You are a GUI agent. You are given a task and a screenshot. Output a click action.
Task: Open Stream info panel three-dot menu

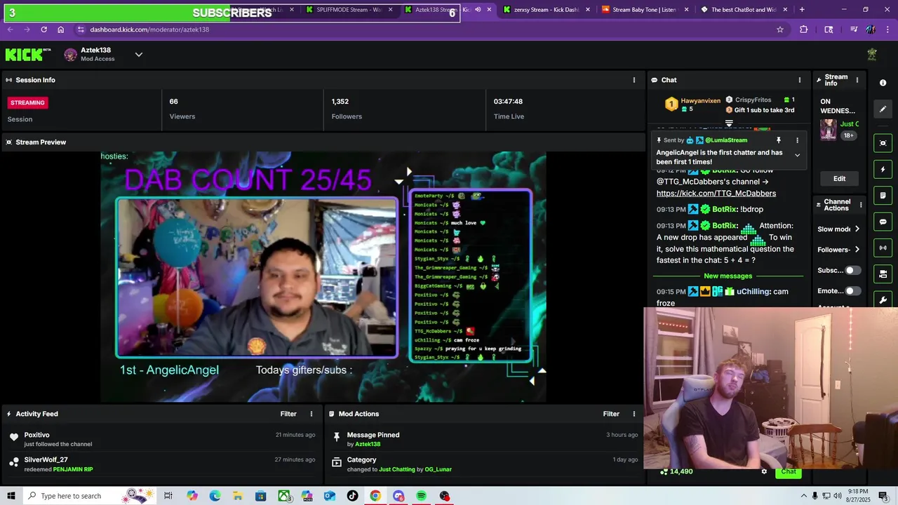(857, 80)
